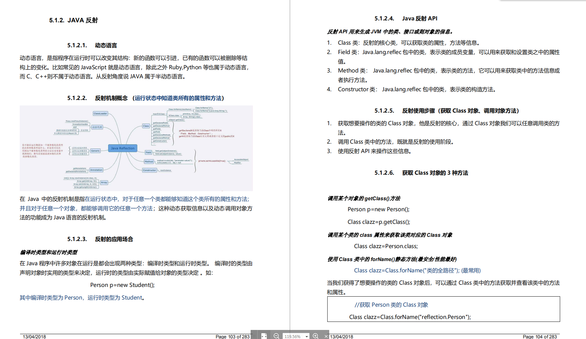
Task: Click list item 'Class 类：反射的核心类'
Action: coord(409,43)
